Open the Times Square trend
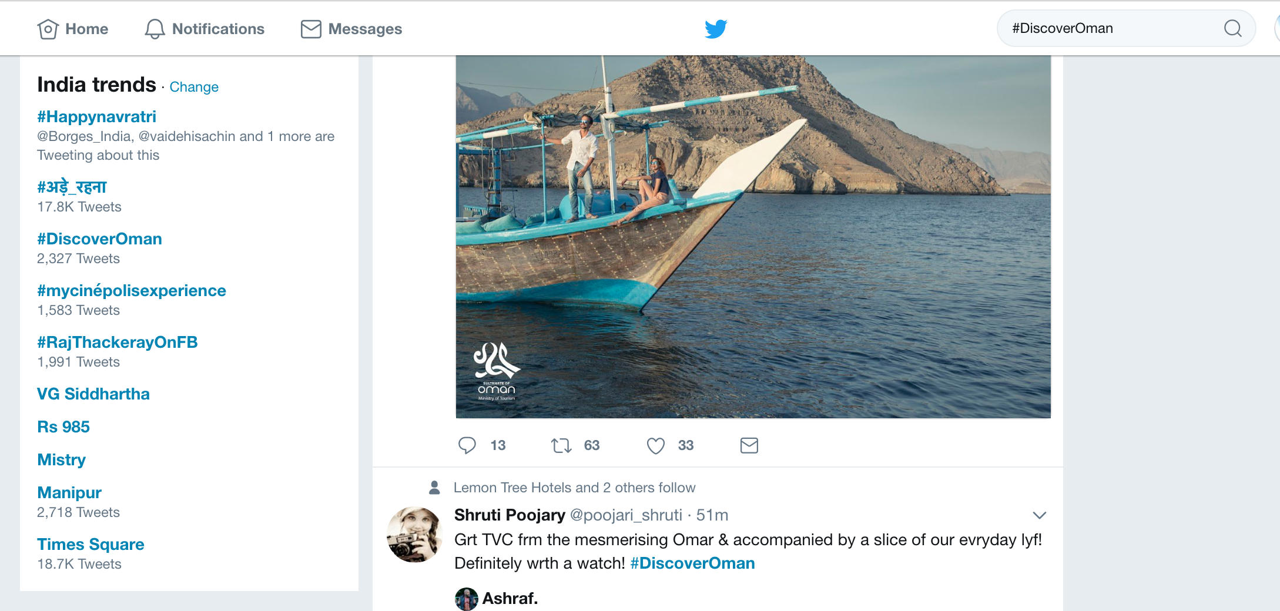The image size is (1280, 611). tap(91, 544)
